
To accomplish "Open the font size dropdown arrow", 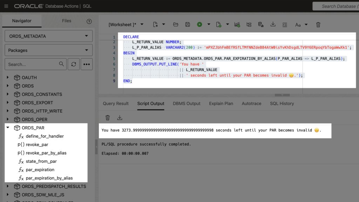I will point(306,25).
